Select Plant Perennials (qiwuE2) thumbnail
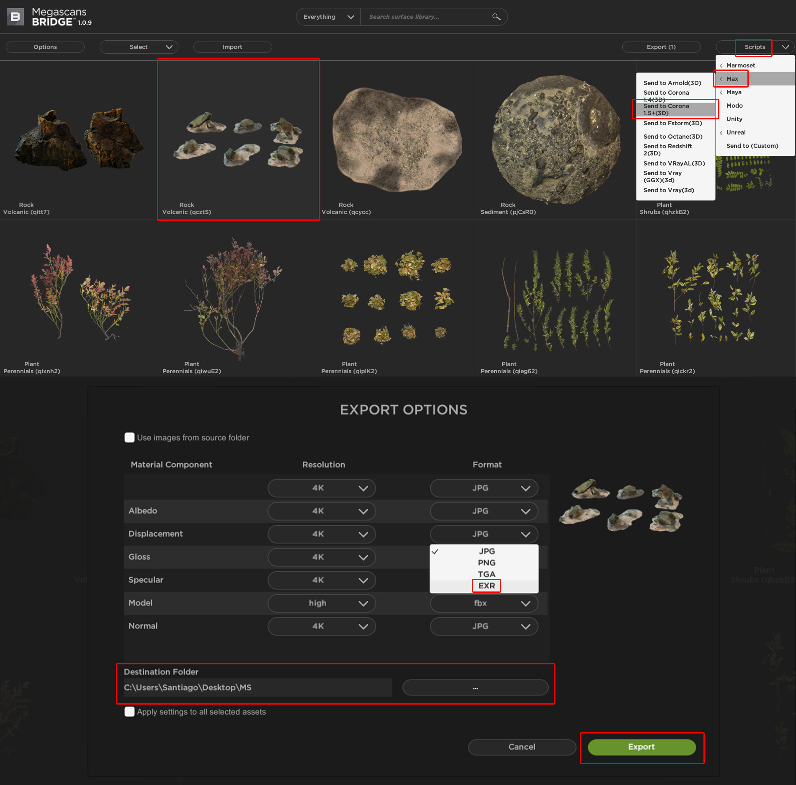Screen dimensions: 796x785 238,298
